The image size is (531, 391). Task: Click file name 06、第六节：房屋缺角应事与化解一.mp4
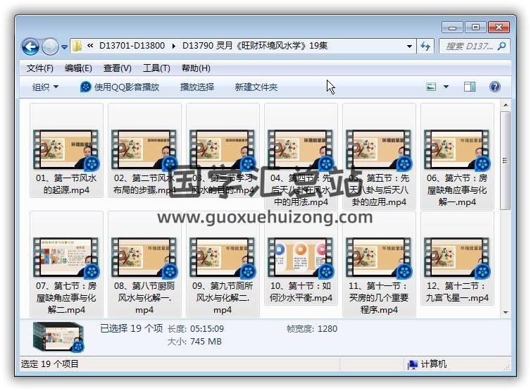[x=457, y=190]
